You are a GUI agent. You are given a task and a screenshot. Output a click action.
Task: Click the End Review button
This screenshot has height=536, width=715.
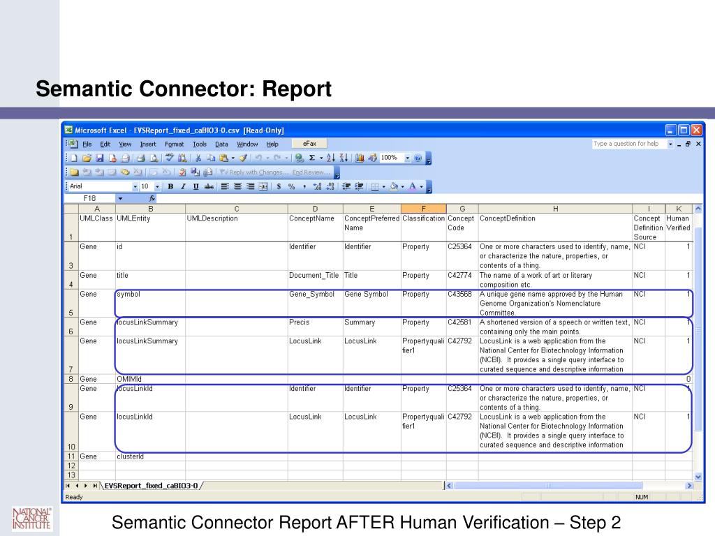[x=311, y=172]
